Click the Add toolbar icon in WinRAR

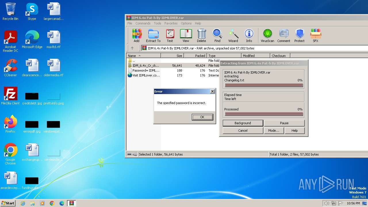tap(137, 36)
